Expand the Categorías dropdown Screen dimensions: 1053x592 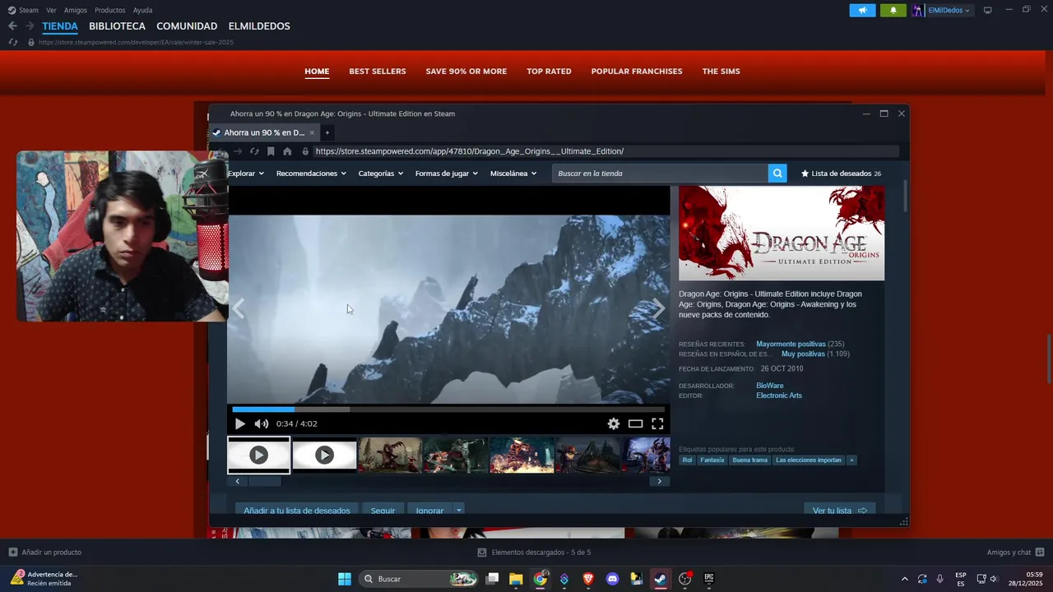click(x=381, y=173)
